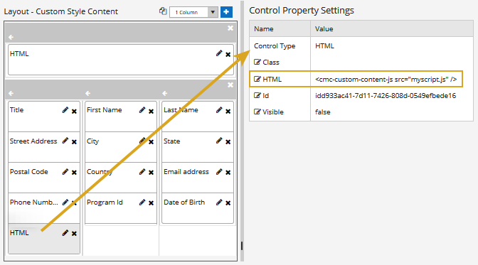
Task: Open the 1 Column dropdown
Action: pos(193,12)
